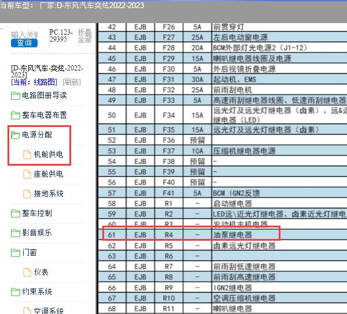Click the 左后电动窗电源 cell
Image resolution: width=347 pixels, height=314 pixels.
[279, 38]
